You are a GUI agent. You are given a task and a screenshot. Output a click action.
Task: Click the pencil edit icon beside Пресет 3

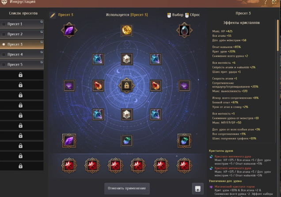(x=53, y=15)
